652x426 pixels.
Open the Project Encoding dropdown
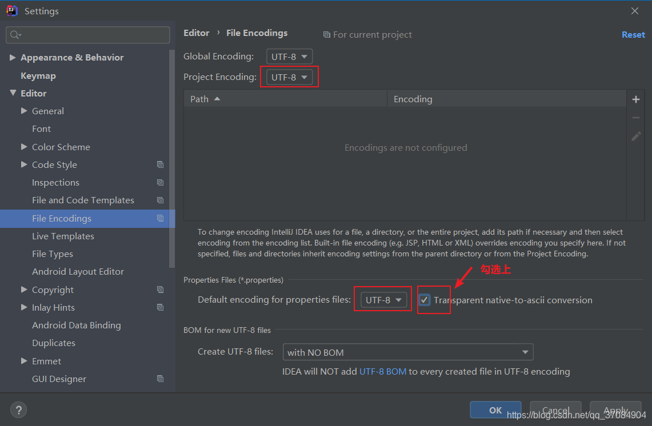tap(289, 77)
